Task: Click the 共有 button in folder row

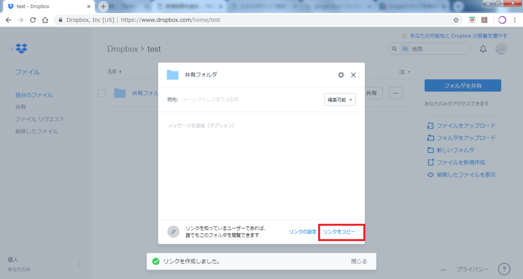Action: (371, 93)
